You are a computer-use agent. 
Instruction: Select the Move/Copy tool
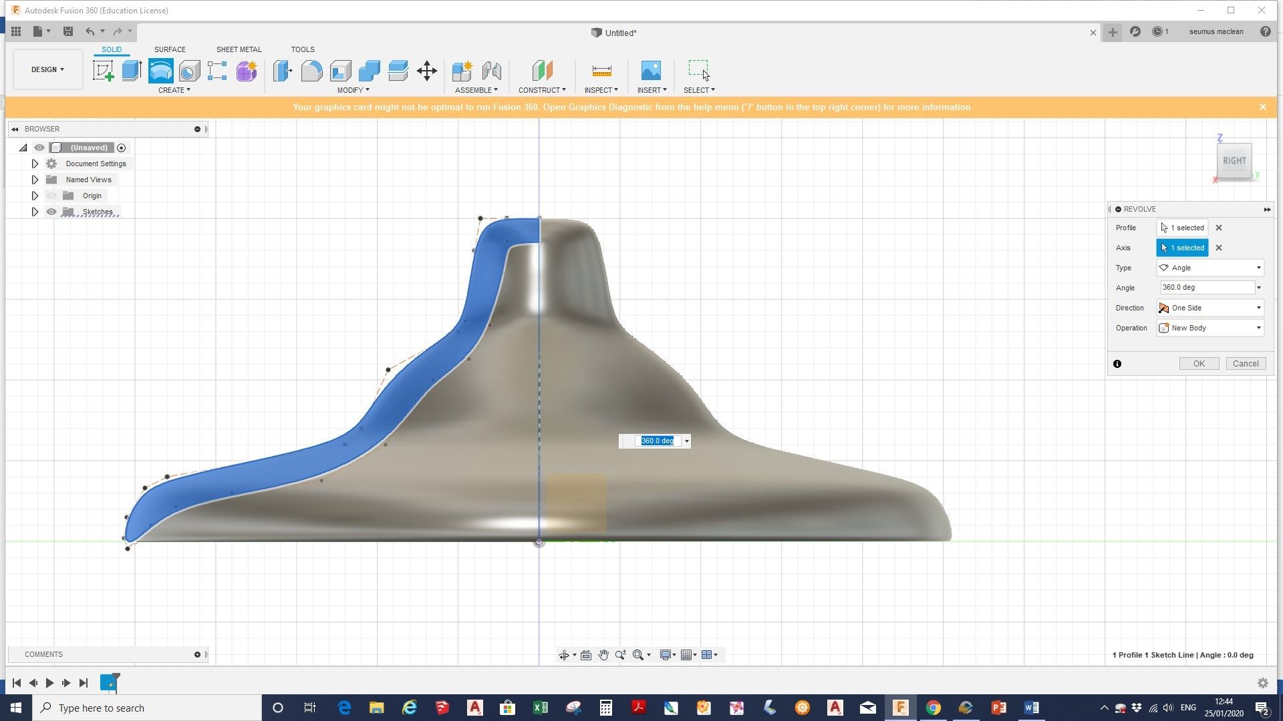click(x=428, y=70)
